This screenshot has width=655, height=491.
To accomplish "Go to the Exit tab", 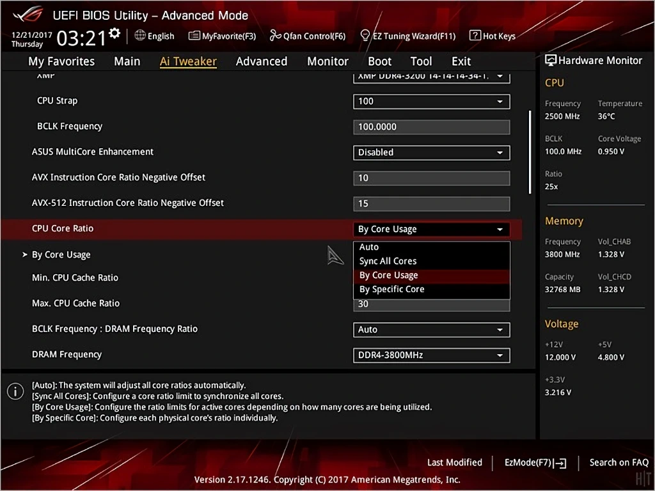I will (461, 61).
